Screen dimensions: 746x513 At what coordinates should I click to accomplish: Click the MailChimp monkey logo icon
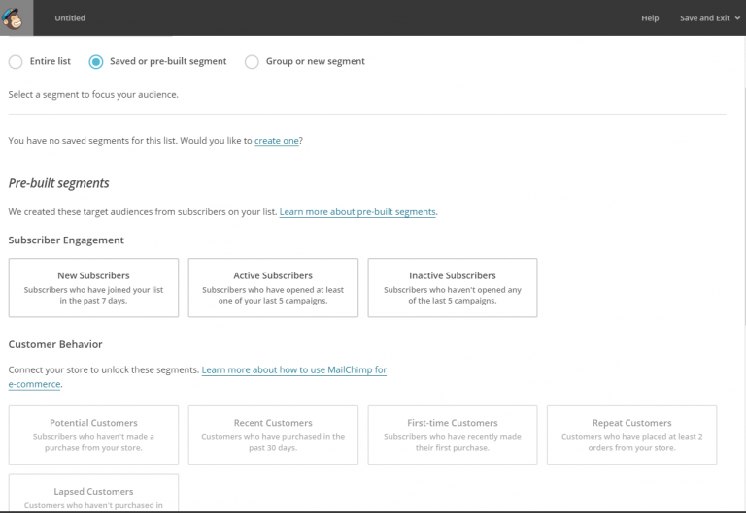click(17, 16)
